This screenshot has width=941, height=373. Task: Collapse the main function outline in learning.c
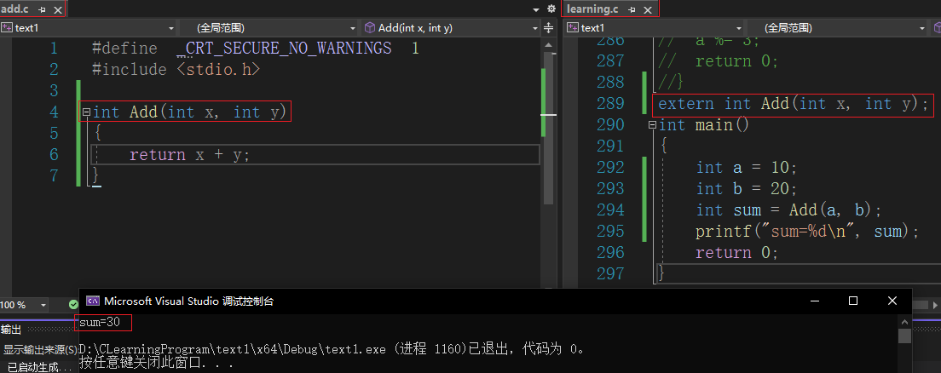click(x=652, y=125)
